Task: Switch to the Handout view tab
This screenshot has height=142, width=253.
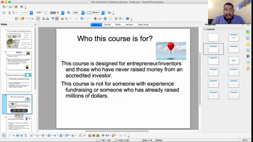Action: tap(129, 24)
